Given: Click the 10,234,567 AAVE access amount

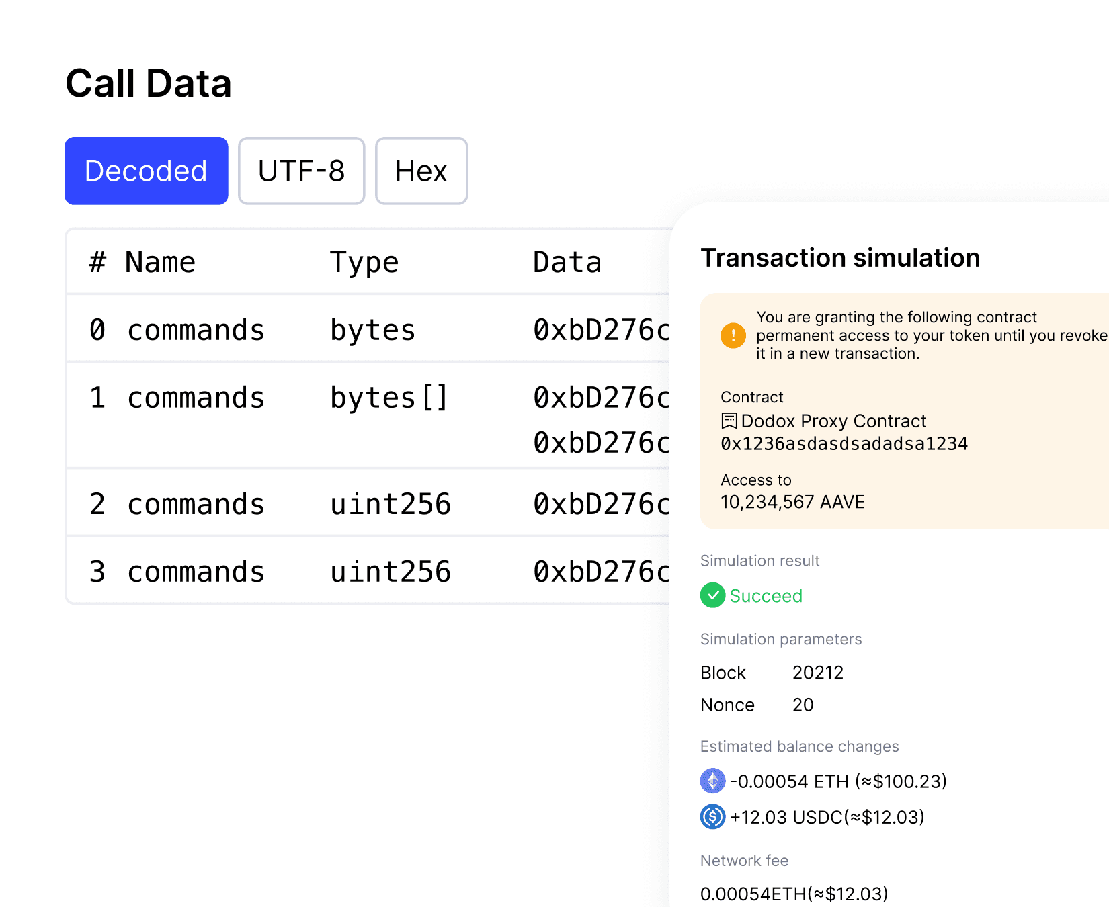Looking at the screenshot, I should [x=792, y=502].
